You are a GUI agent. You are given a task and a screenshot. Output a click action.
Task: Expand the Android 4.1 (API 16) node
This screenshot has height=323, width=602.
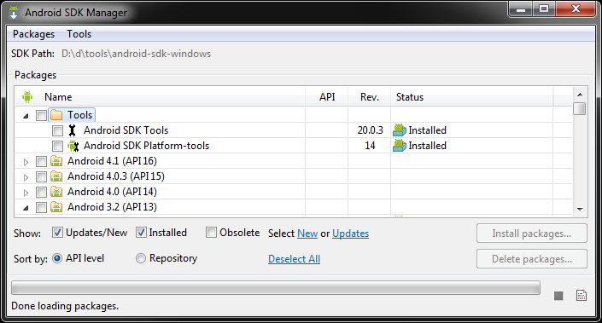tap(26, 162)
